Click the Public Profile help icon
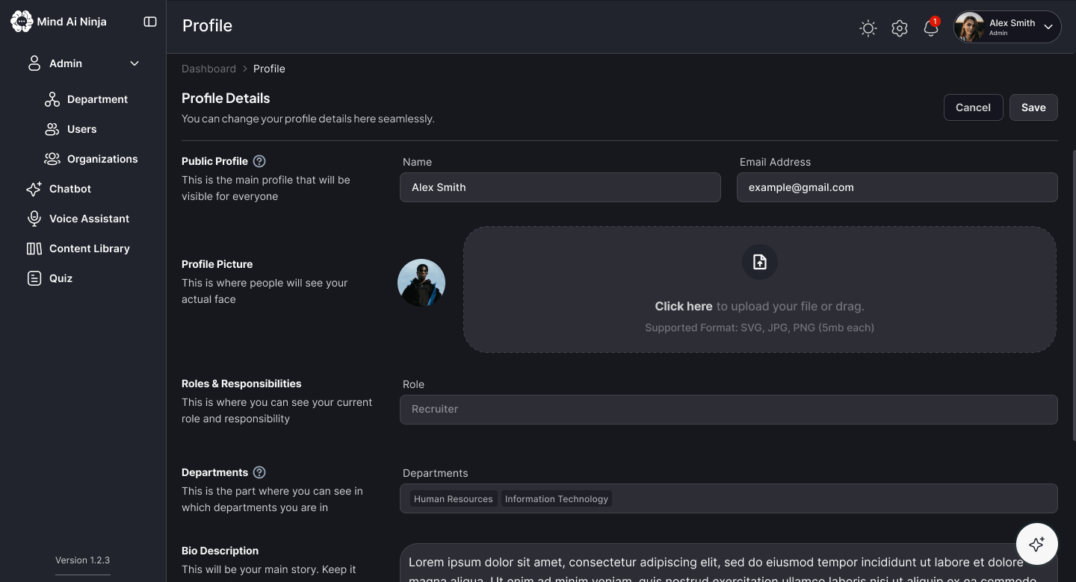 click(x=259, y=161)
